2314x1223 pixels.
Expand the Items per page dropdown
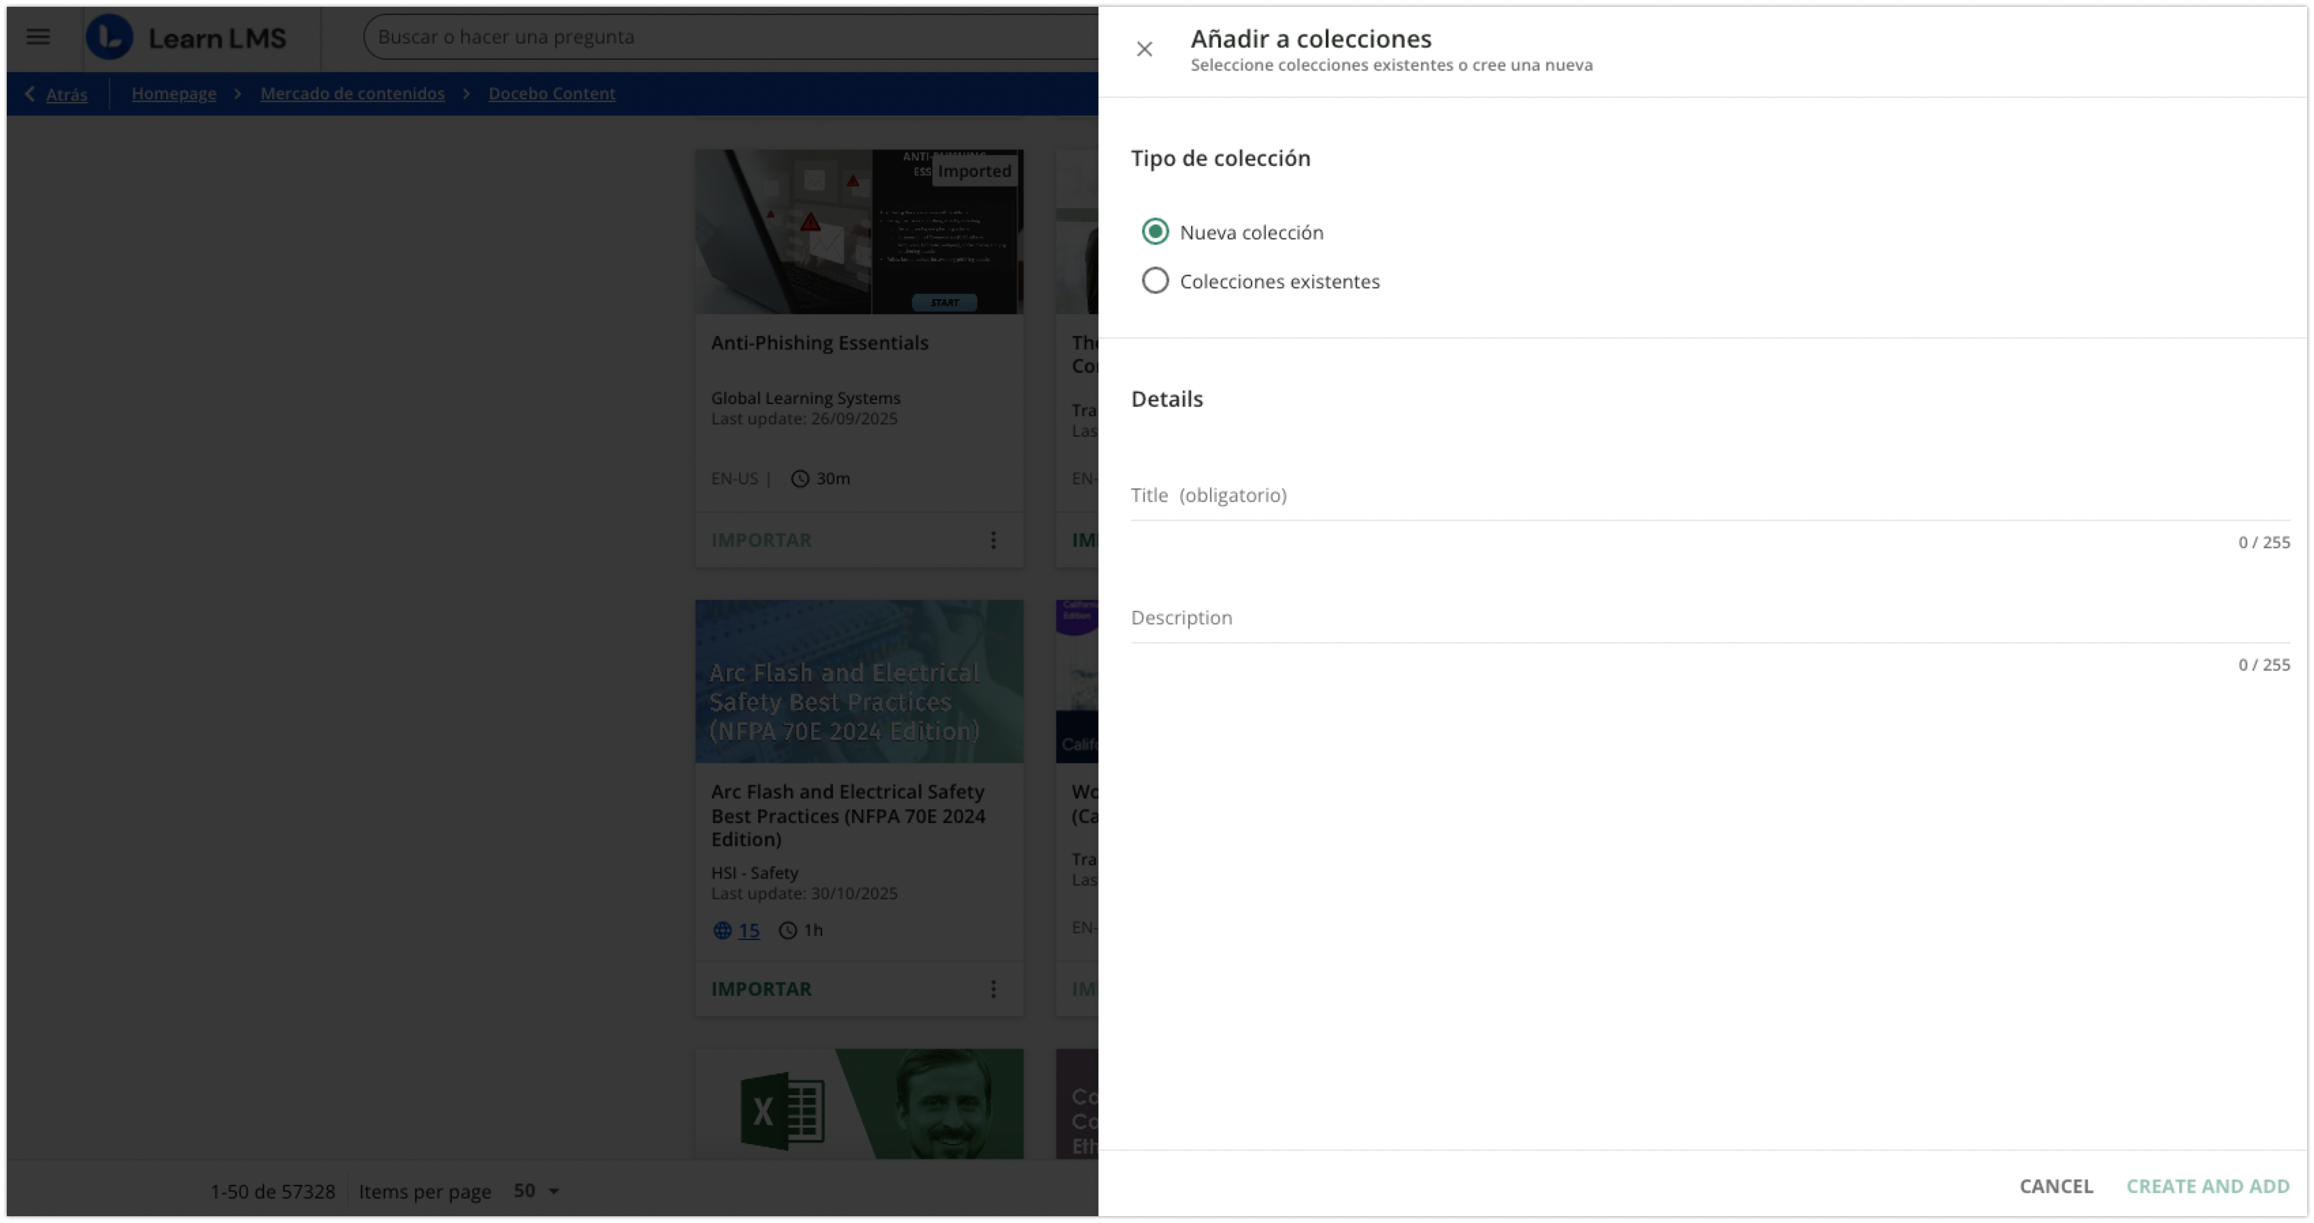tap(536, 1190)
